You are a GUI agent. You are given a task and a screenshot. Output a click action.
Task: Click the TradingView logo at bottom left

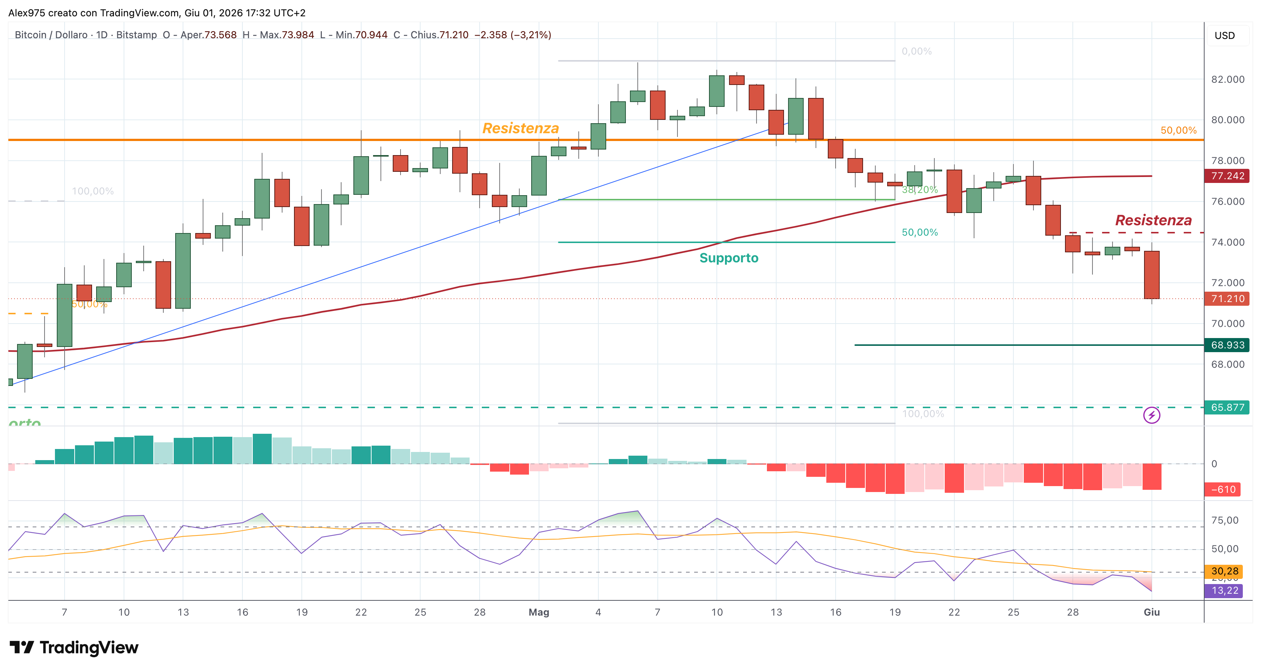click(74, 648)
